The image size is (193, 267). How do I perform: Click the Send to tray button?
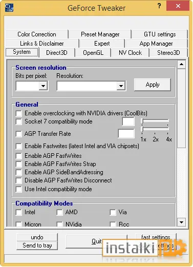tap(37, 245)
